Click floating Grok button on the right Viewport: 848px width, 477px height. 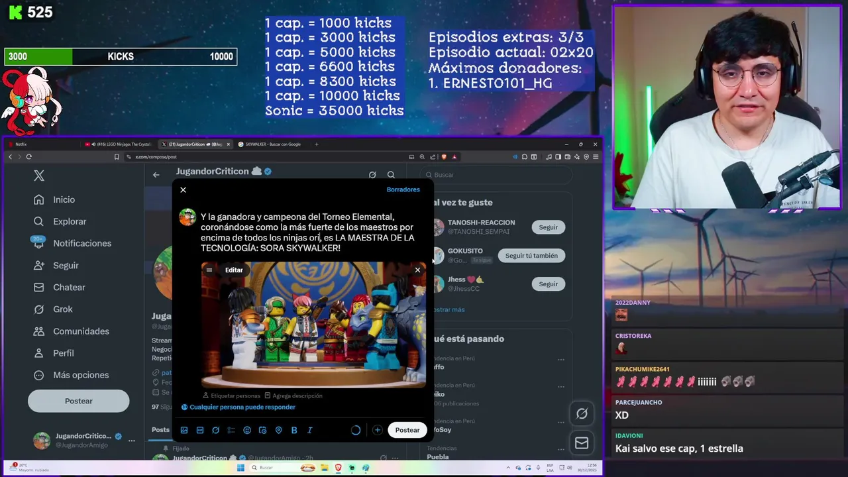[x=582, y=413]
